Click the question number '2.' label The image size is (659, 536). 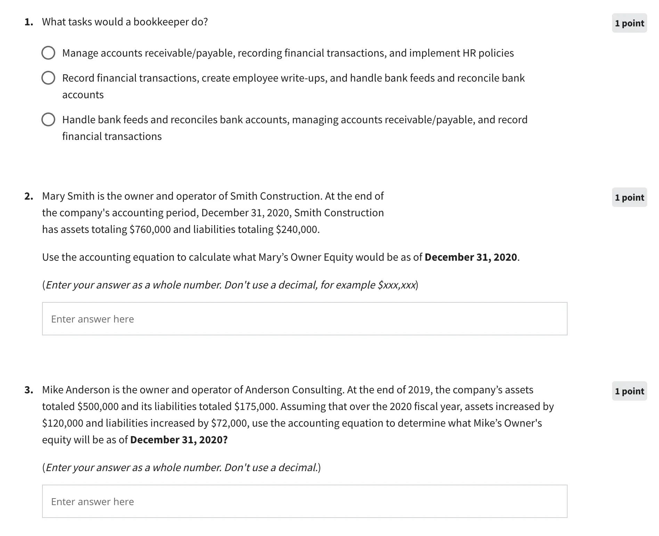29,196
